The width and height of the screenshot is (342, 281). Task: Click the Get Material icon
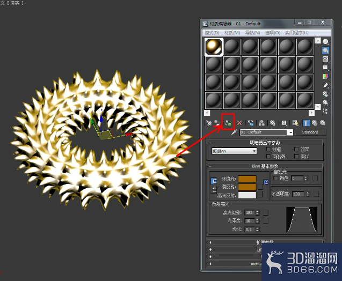(x=209, y=123)
